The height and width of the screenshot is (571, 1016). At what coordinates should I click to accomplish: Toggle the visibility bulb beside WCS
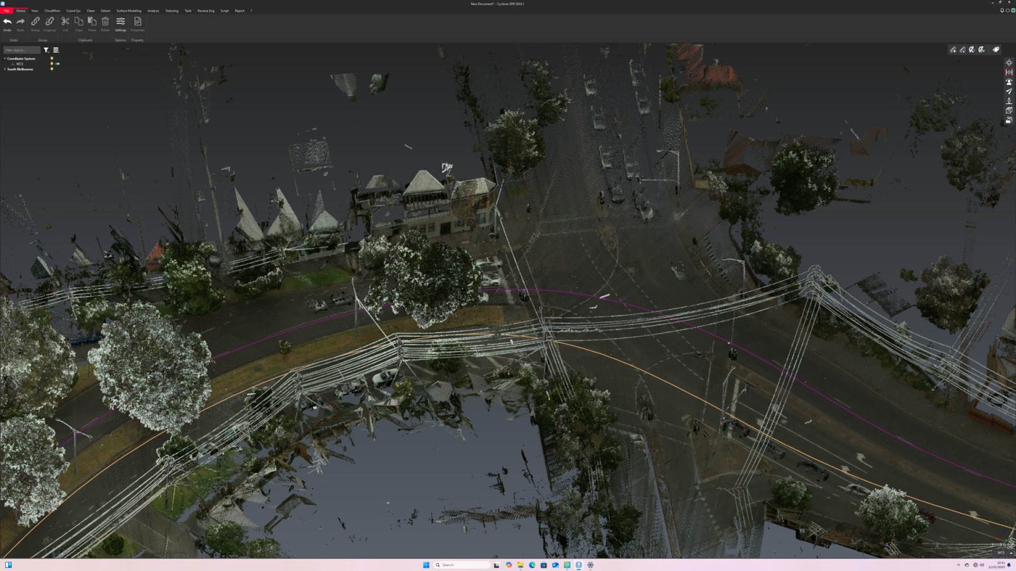52,63
